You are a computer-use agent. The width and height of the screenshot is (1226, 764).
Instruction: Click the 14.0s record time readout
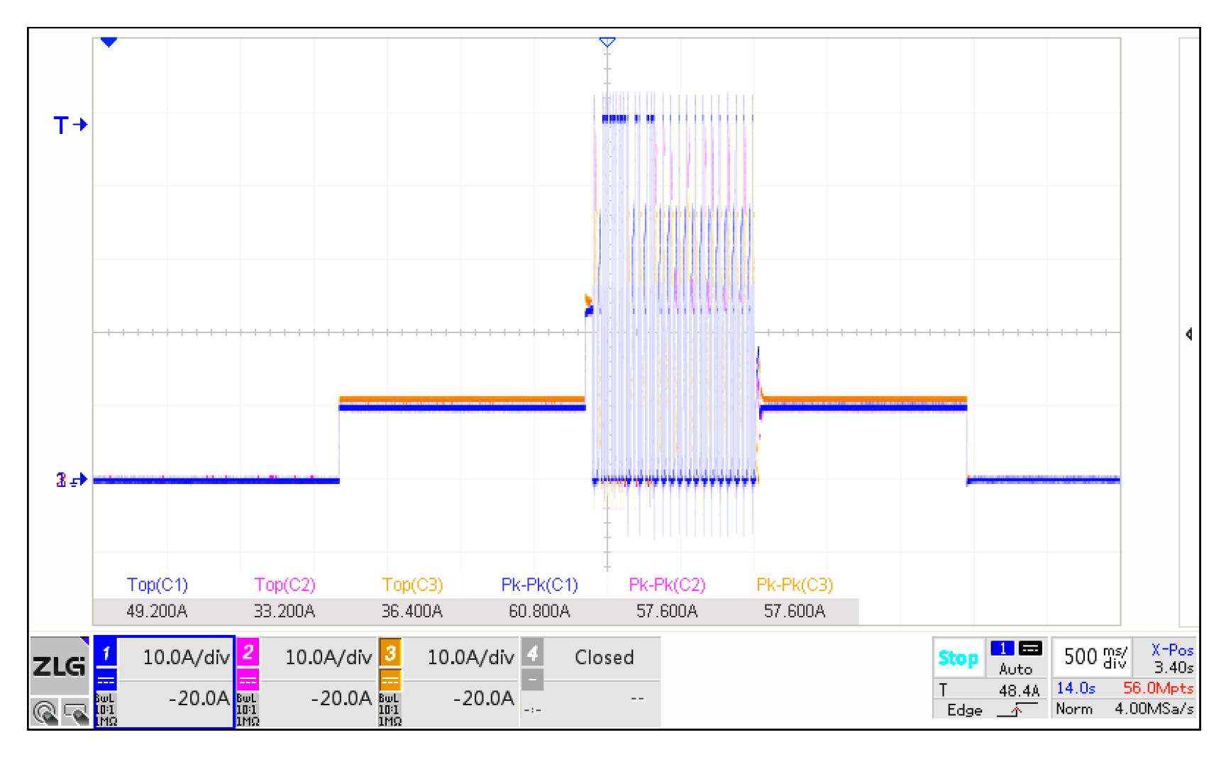click(1076, 688)
